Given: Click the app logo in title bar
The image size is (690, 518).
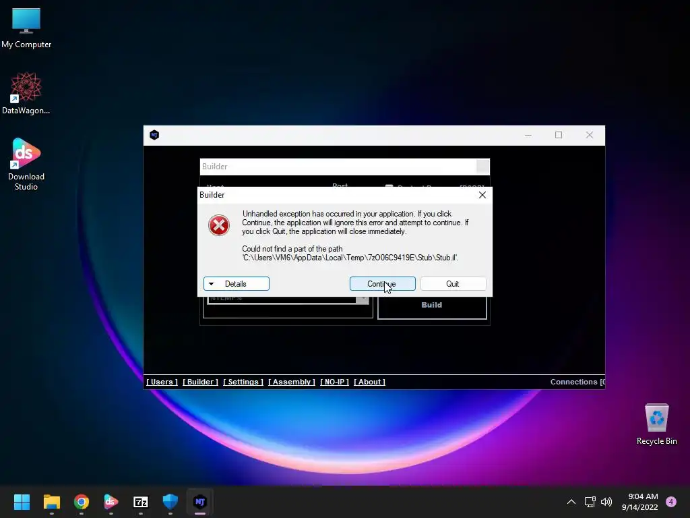Looking at the screenshot, I should [154, 135].
